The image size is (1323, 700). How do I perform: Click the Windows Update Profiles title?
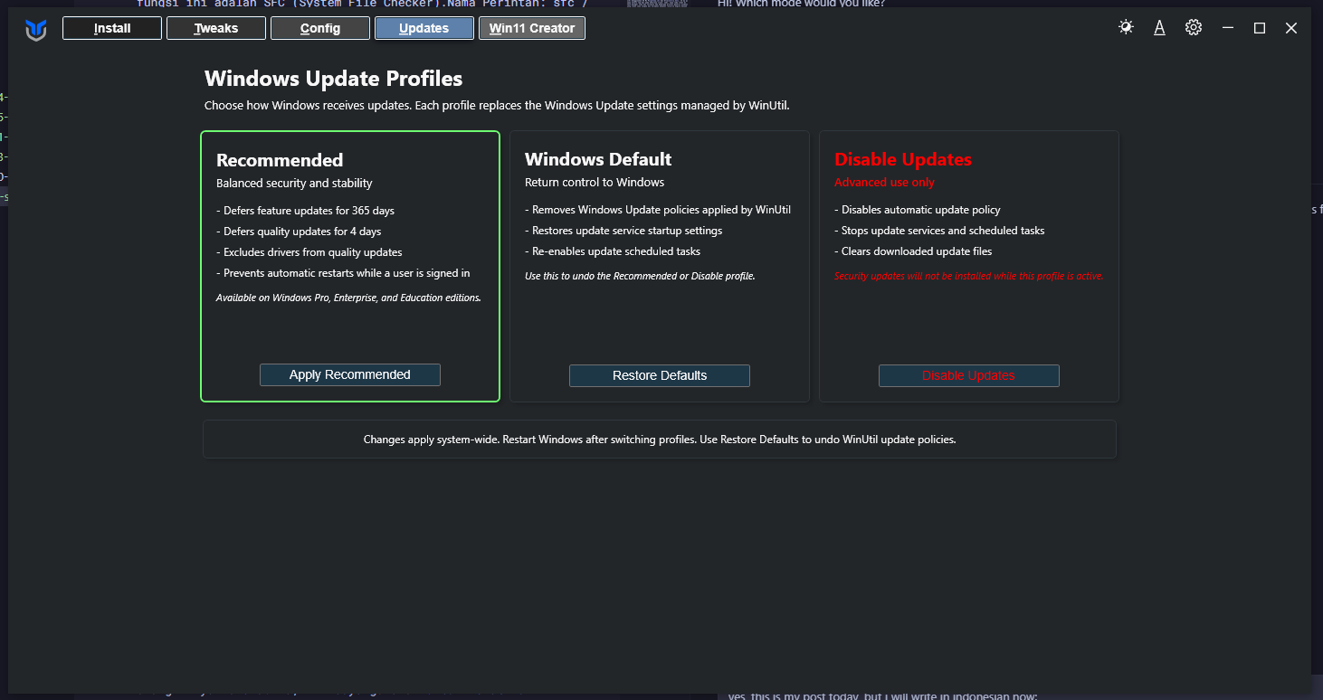point(333,79)
